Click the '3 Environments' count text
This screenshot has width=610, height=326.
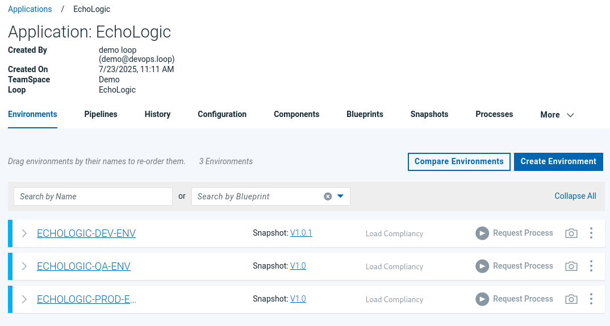(225, 161)
